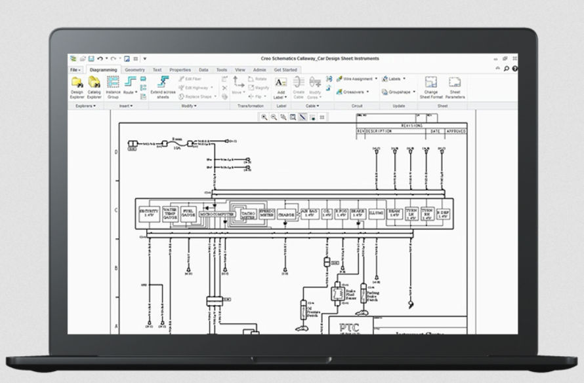584x383 pixels.
Task: Toggle the box zoom tool on
Action: tap(293, 118)
